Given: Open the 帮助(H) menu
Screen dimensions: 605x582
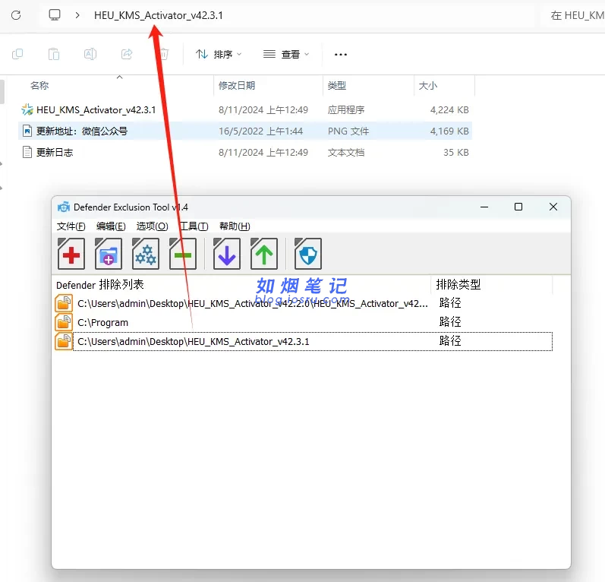Looking at the screenshot, I should click(x=235, y=226).
